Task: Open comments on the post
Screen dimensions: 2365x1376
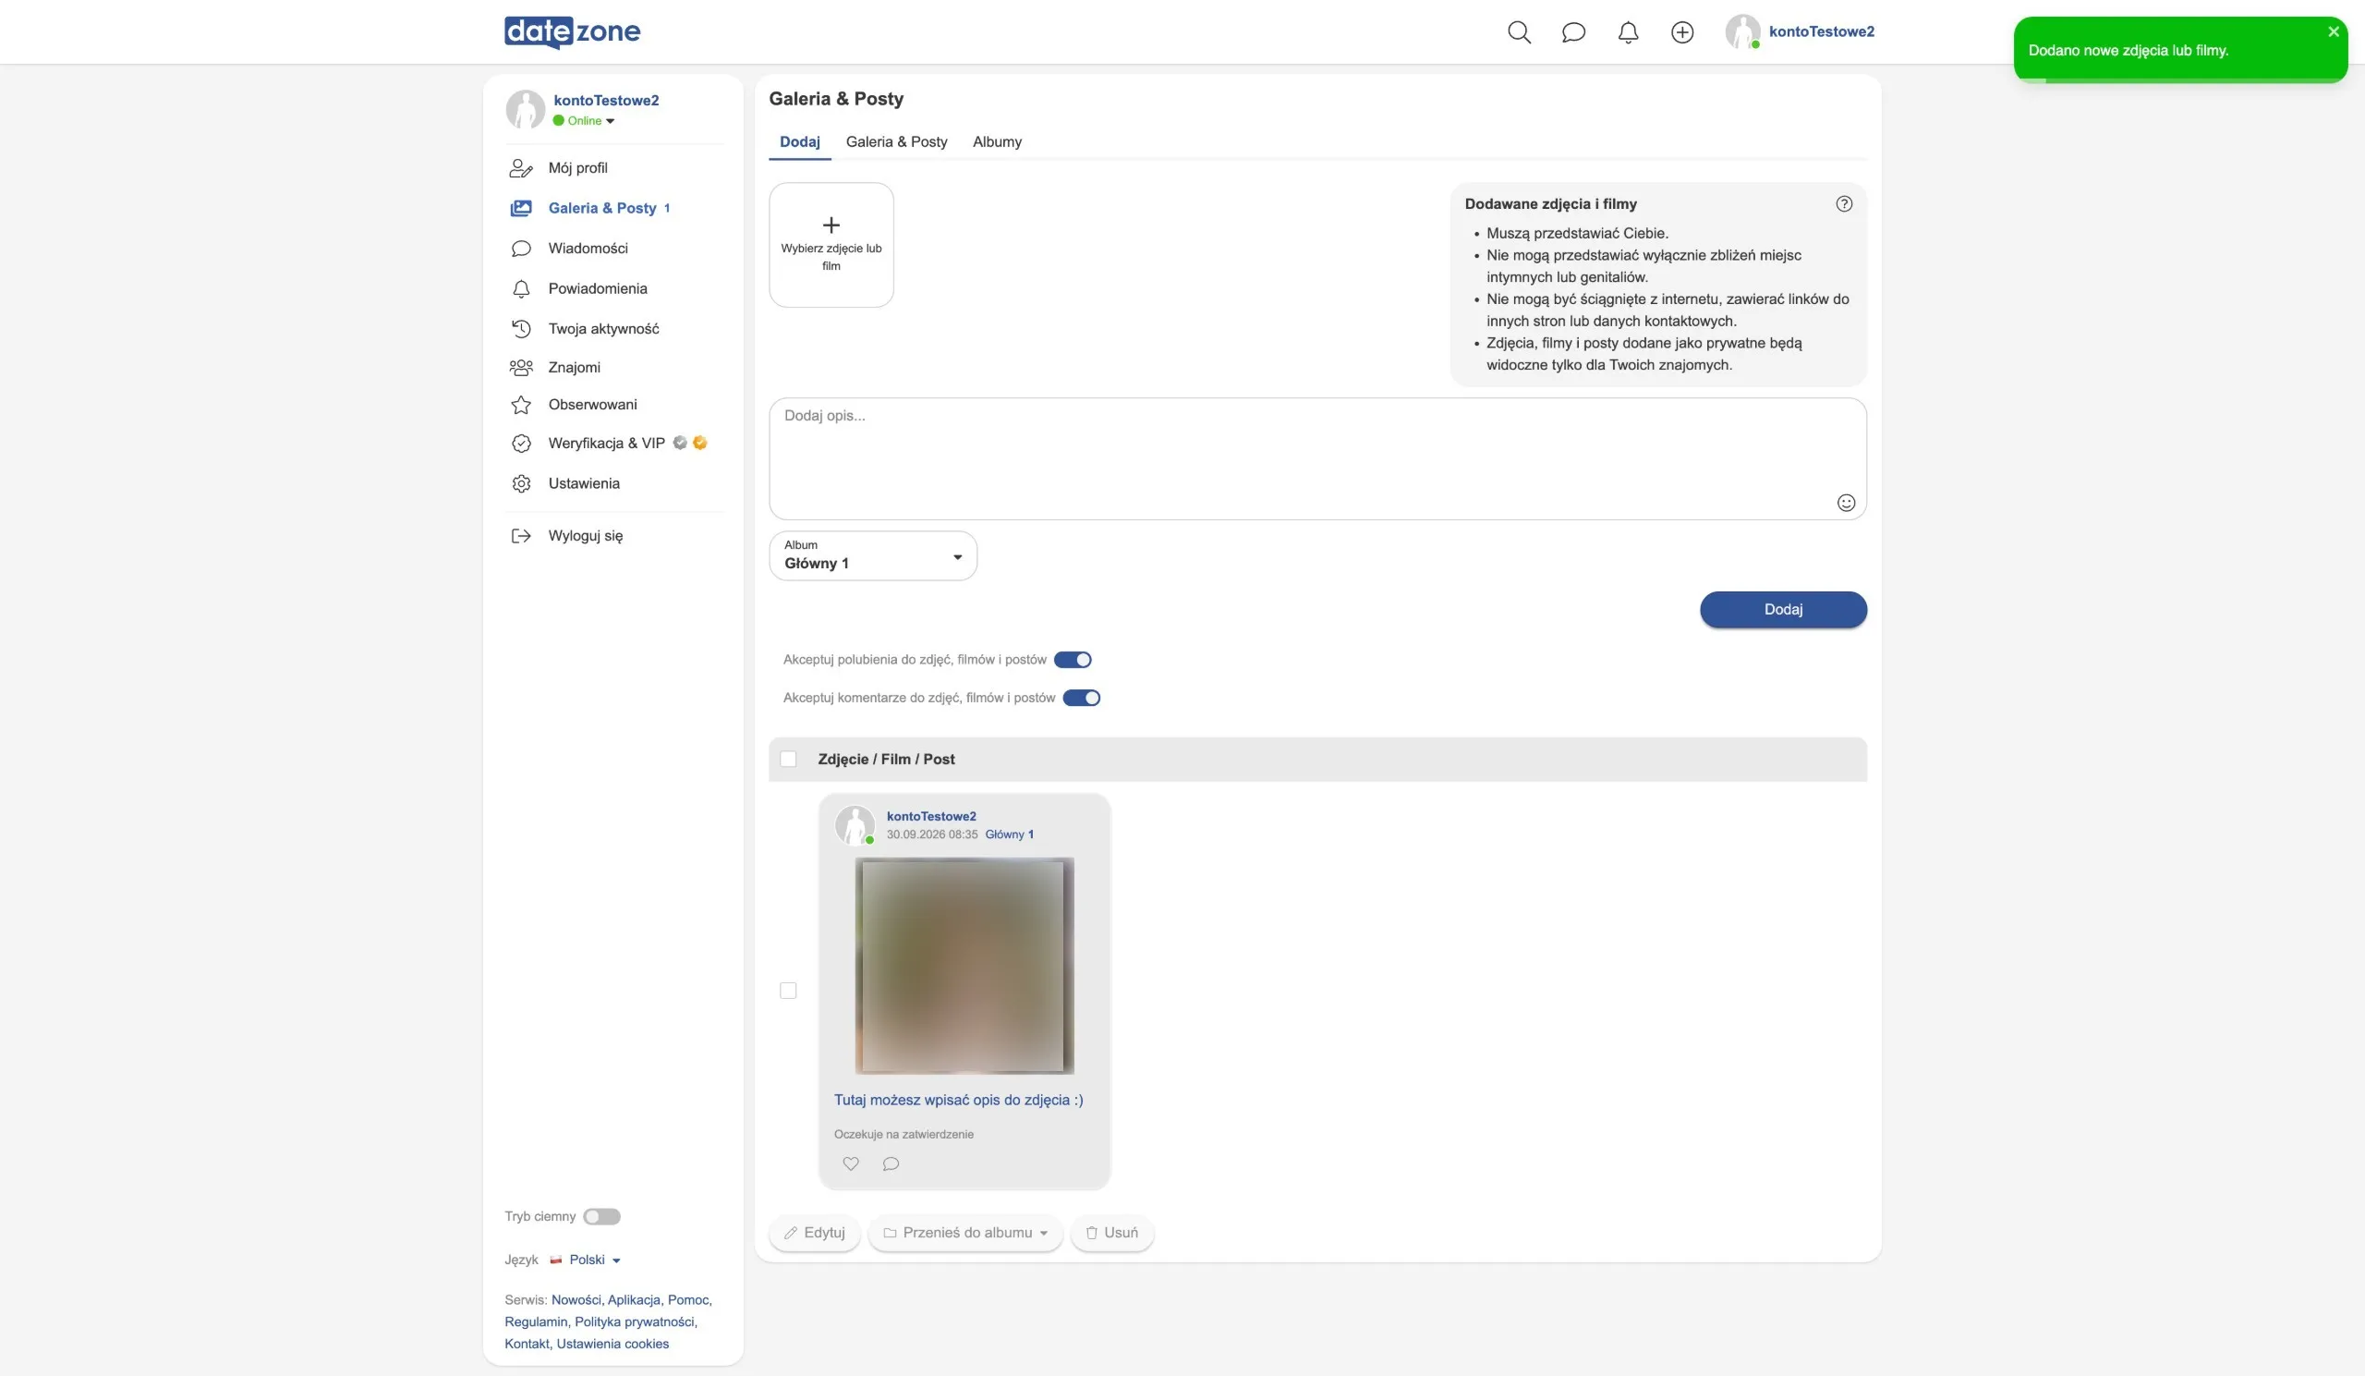Action: point(891,1163)
